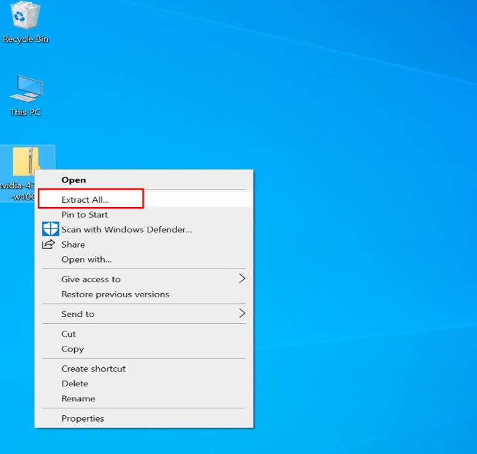Expand Send to submenu arrow

pos(242,313)
